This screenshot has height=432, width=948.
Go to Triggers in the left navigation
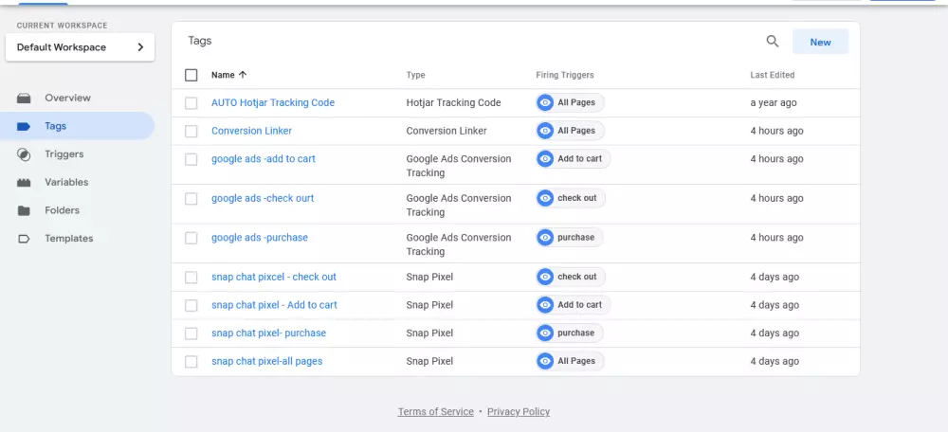pos(64,154)
